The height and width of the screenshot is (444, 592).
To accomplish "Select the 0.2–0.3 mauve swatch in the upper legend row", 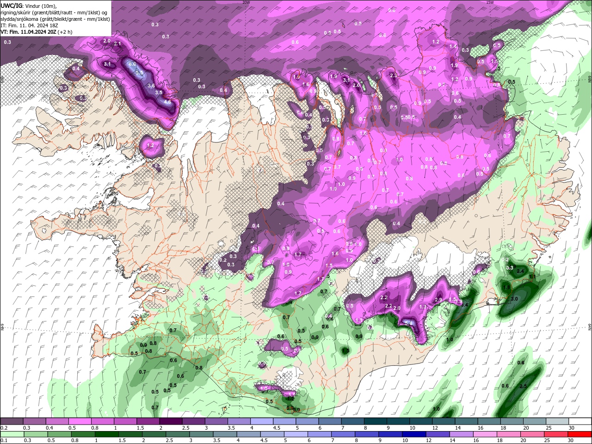I will point(12,421).
